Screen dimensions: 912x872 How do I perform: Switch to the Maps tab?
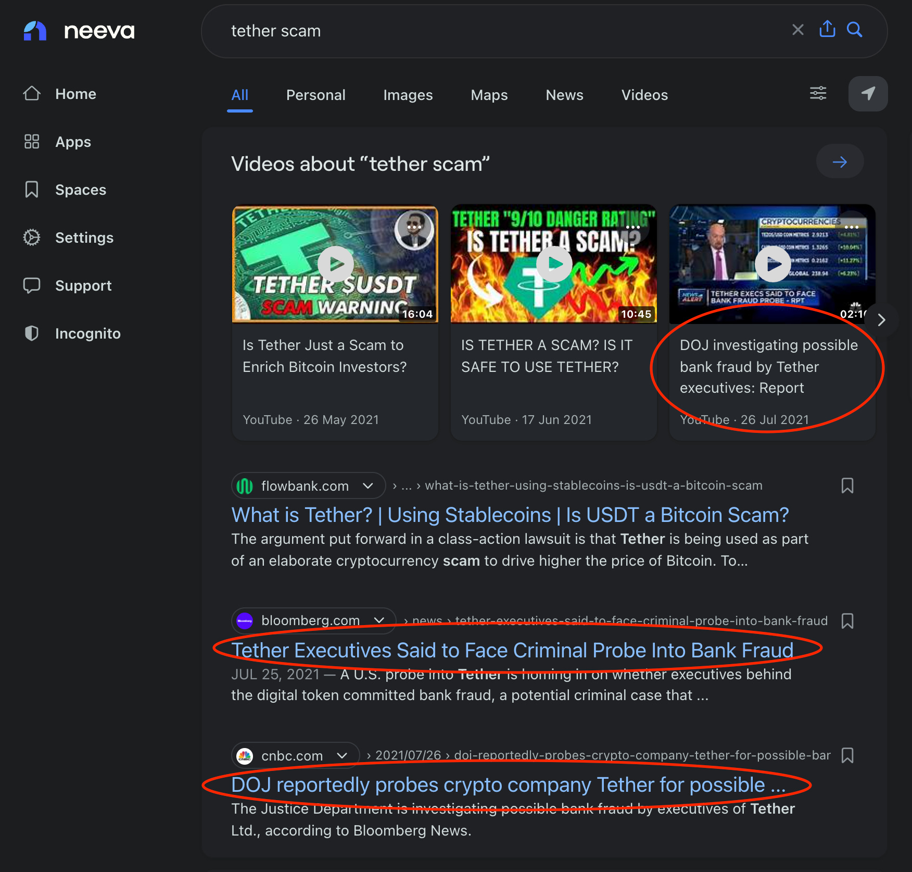(489, 95)
